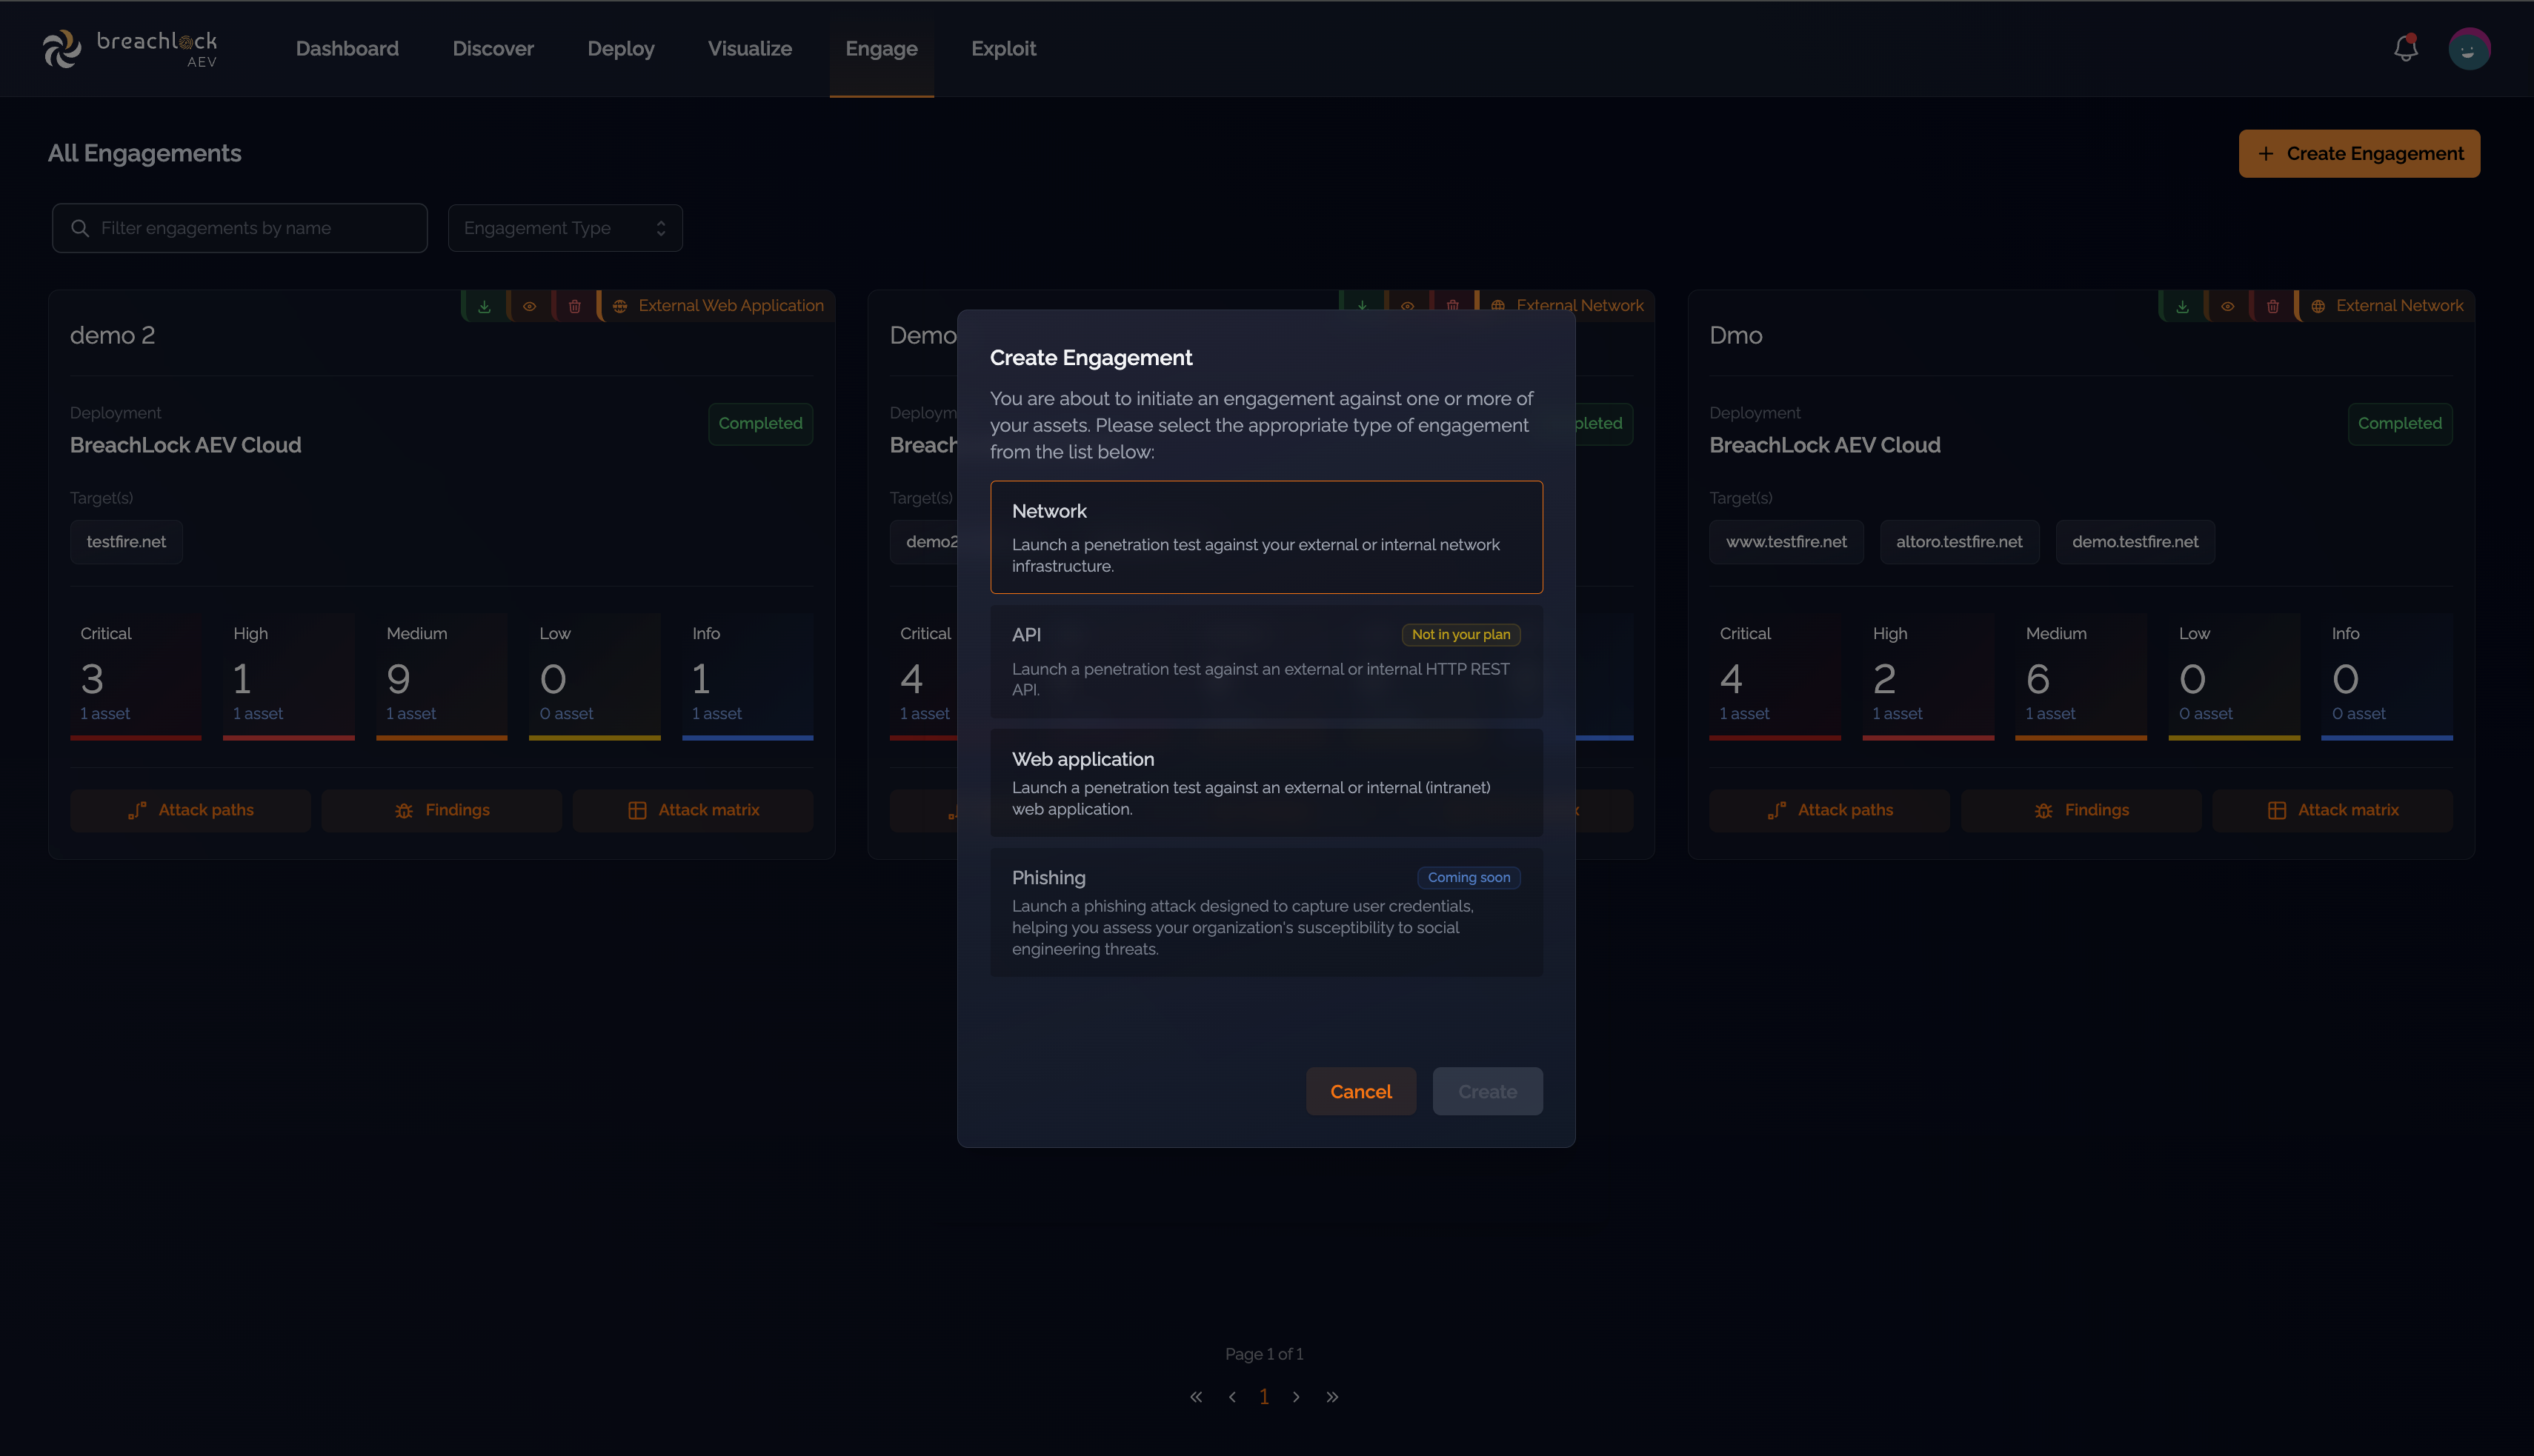Image resolution: width=2534 pixels, height=1456 pixels.
Task: Switch to the Discover tab
Action: (493, 48)
